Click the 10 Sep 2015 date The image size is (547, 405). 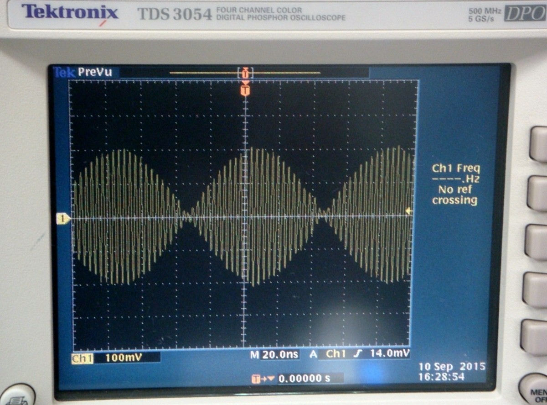[x=452, y=367]
